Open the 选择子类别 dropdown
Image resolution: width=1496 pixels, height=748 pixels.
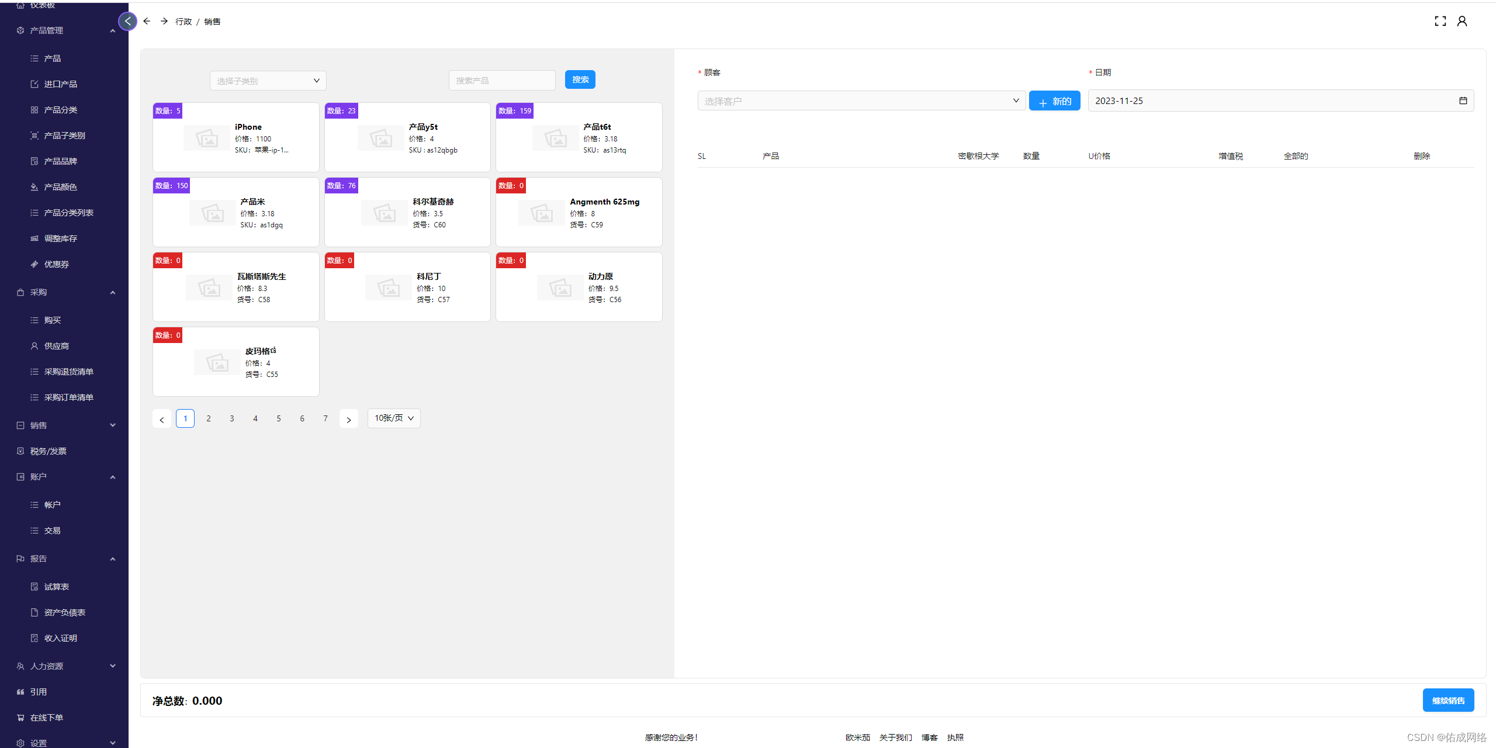tap(268, 81)
